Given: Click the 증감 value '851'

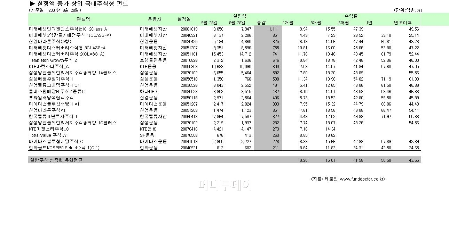Looking at the screenshot, I should 276,35.
